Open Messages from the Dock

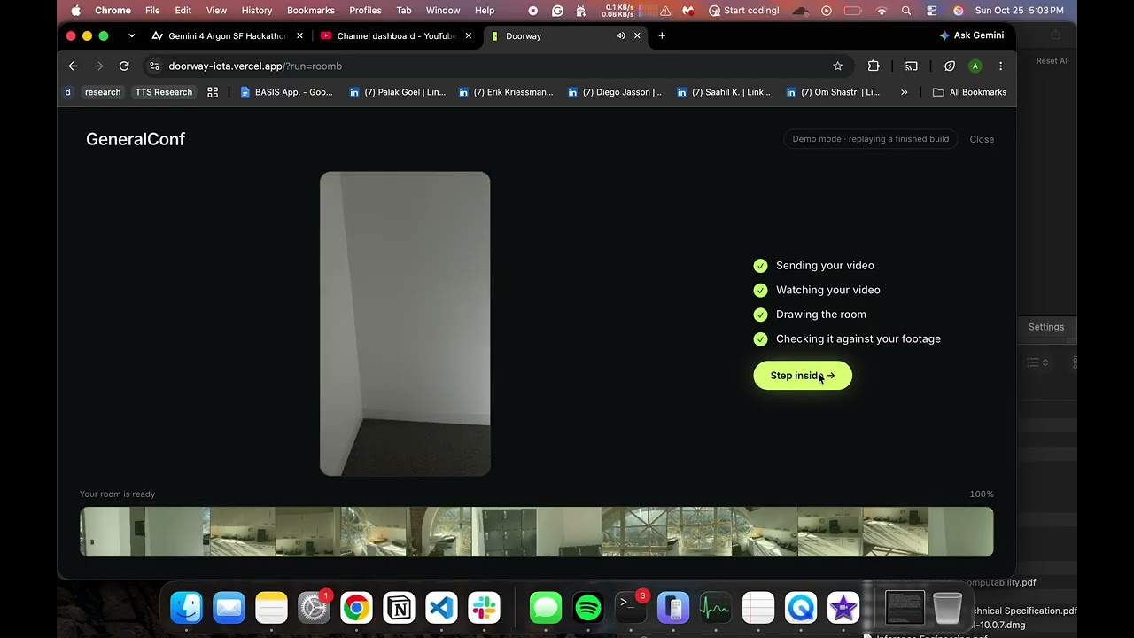546,608
